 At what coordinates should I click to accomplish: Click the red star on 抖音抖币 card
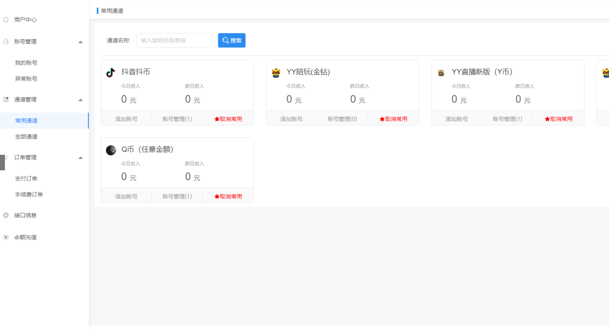[217, 119]
